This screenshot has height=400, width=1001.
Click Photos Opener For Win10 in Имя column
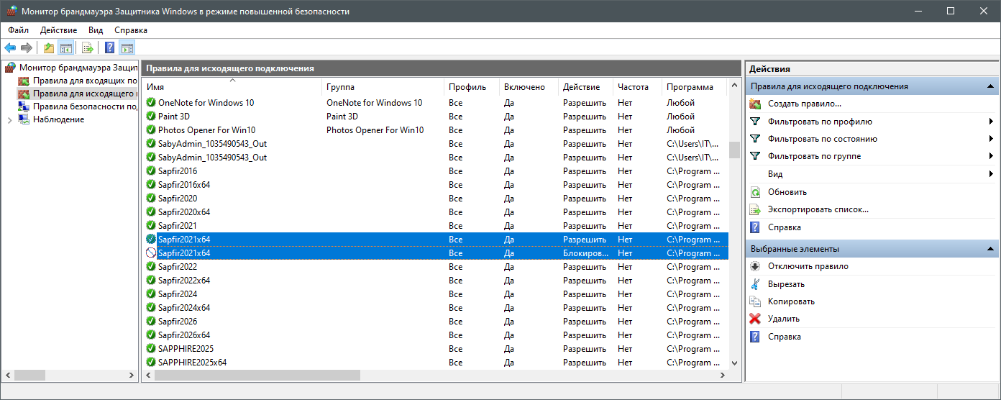coord(206,130)
